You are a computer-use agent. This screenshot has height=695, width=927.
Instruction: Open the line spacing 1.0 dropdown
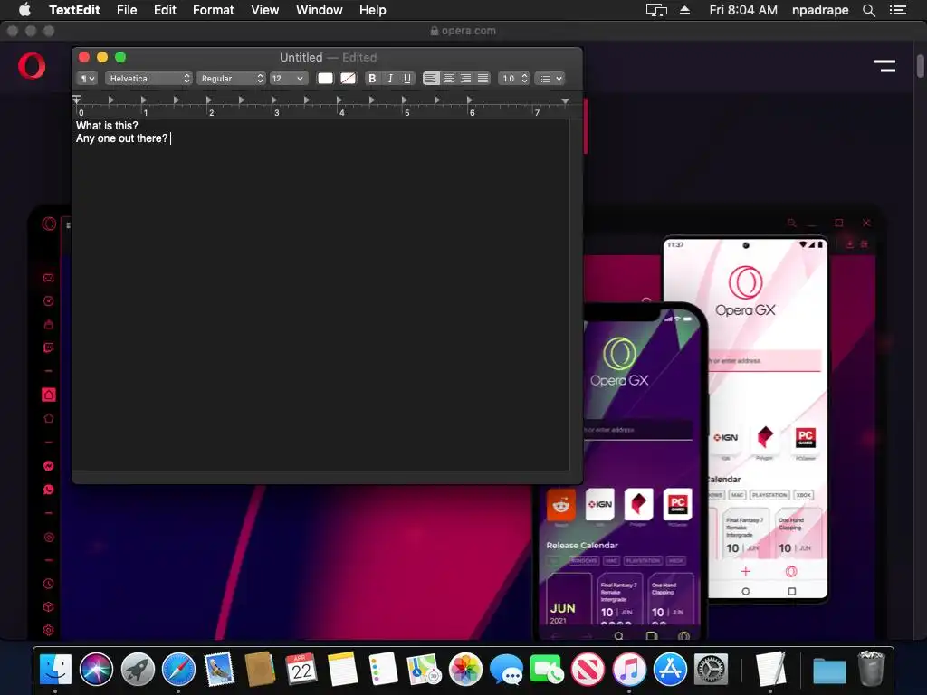coord(514,79)
